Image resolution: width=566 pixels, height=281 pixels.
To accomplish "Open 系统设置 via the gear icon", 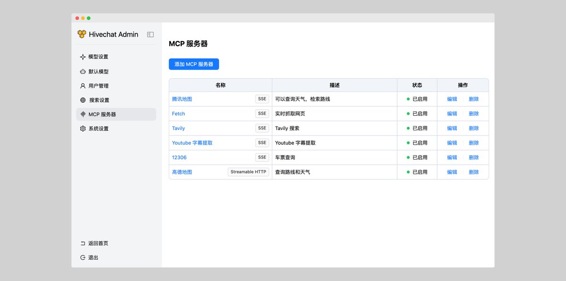I will pyautogui.click(x=83, y=128).
